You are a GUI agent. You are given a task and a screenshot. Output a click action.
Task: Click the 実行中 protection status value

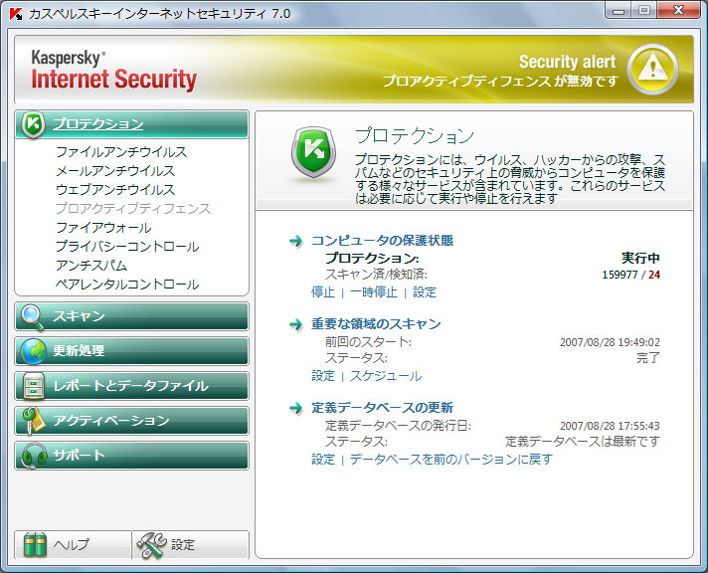click(640, 258)
